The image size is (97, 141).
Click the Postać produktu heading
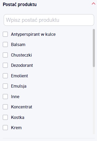tap(20, 4)
